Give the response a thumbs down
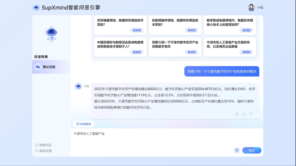Viewport: 296px width, 166px height. tap(251, 114)
